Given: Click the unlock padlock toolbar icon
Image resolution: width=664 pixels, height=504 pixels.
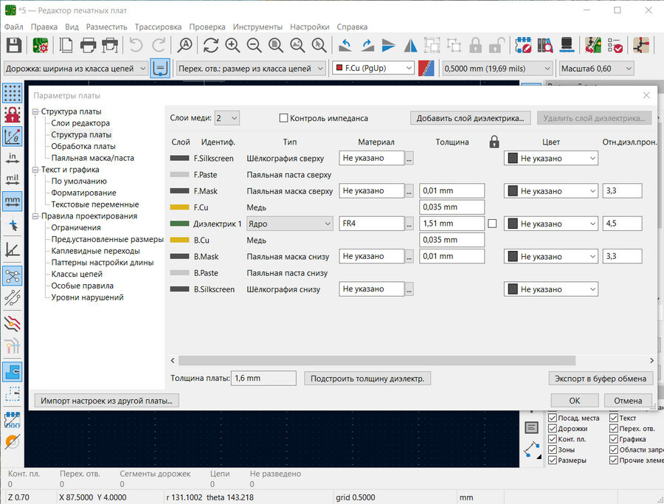Looking at the screenshot, I should (x=497, y=45).
